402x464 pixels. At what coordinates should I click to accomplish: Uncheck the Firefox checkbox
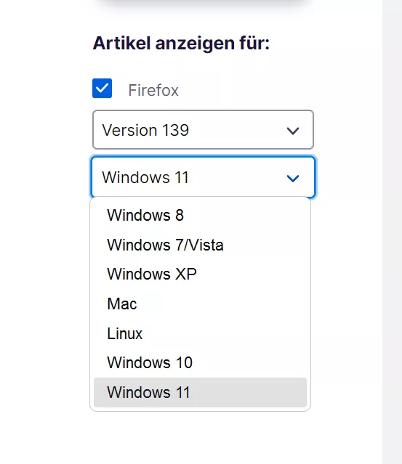pos(102,88)
